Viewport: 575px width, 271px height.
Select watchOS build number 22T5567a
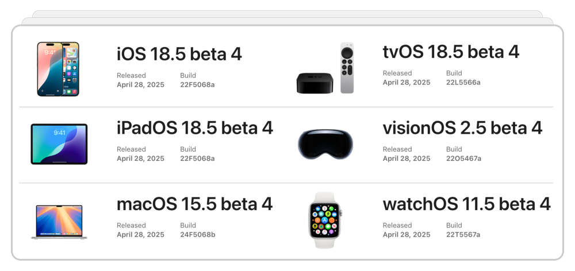pos(463,234)
